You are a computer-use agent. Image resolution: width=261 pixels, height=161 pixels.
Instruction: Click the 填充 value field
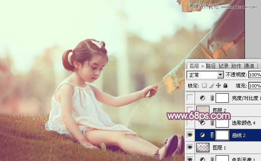click(255, 86)
